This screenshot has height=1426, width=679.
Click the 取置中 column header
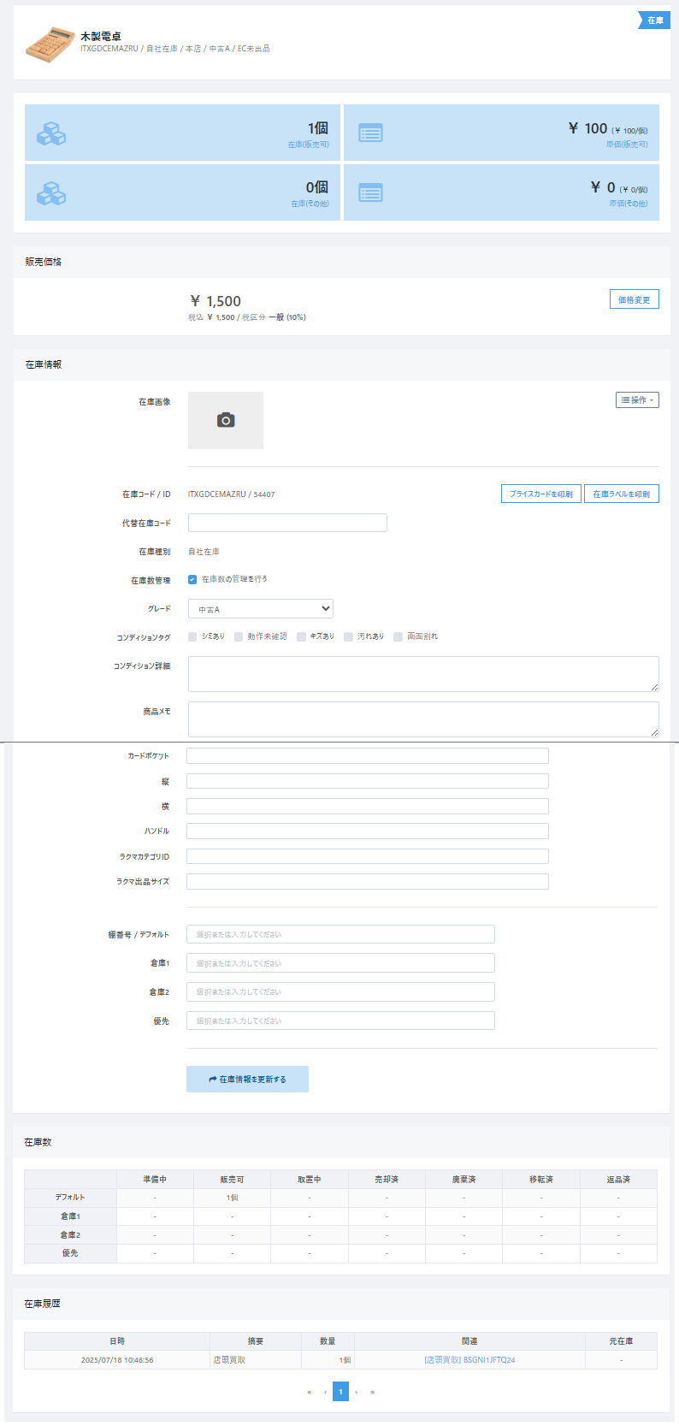[310, 1180]
